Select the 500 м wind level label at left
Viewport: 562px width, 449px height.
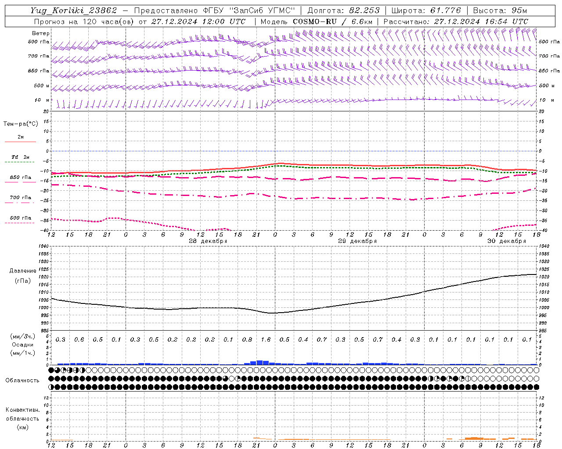coord(42,86)
